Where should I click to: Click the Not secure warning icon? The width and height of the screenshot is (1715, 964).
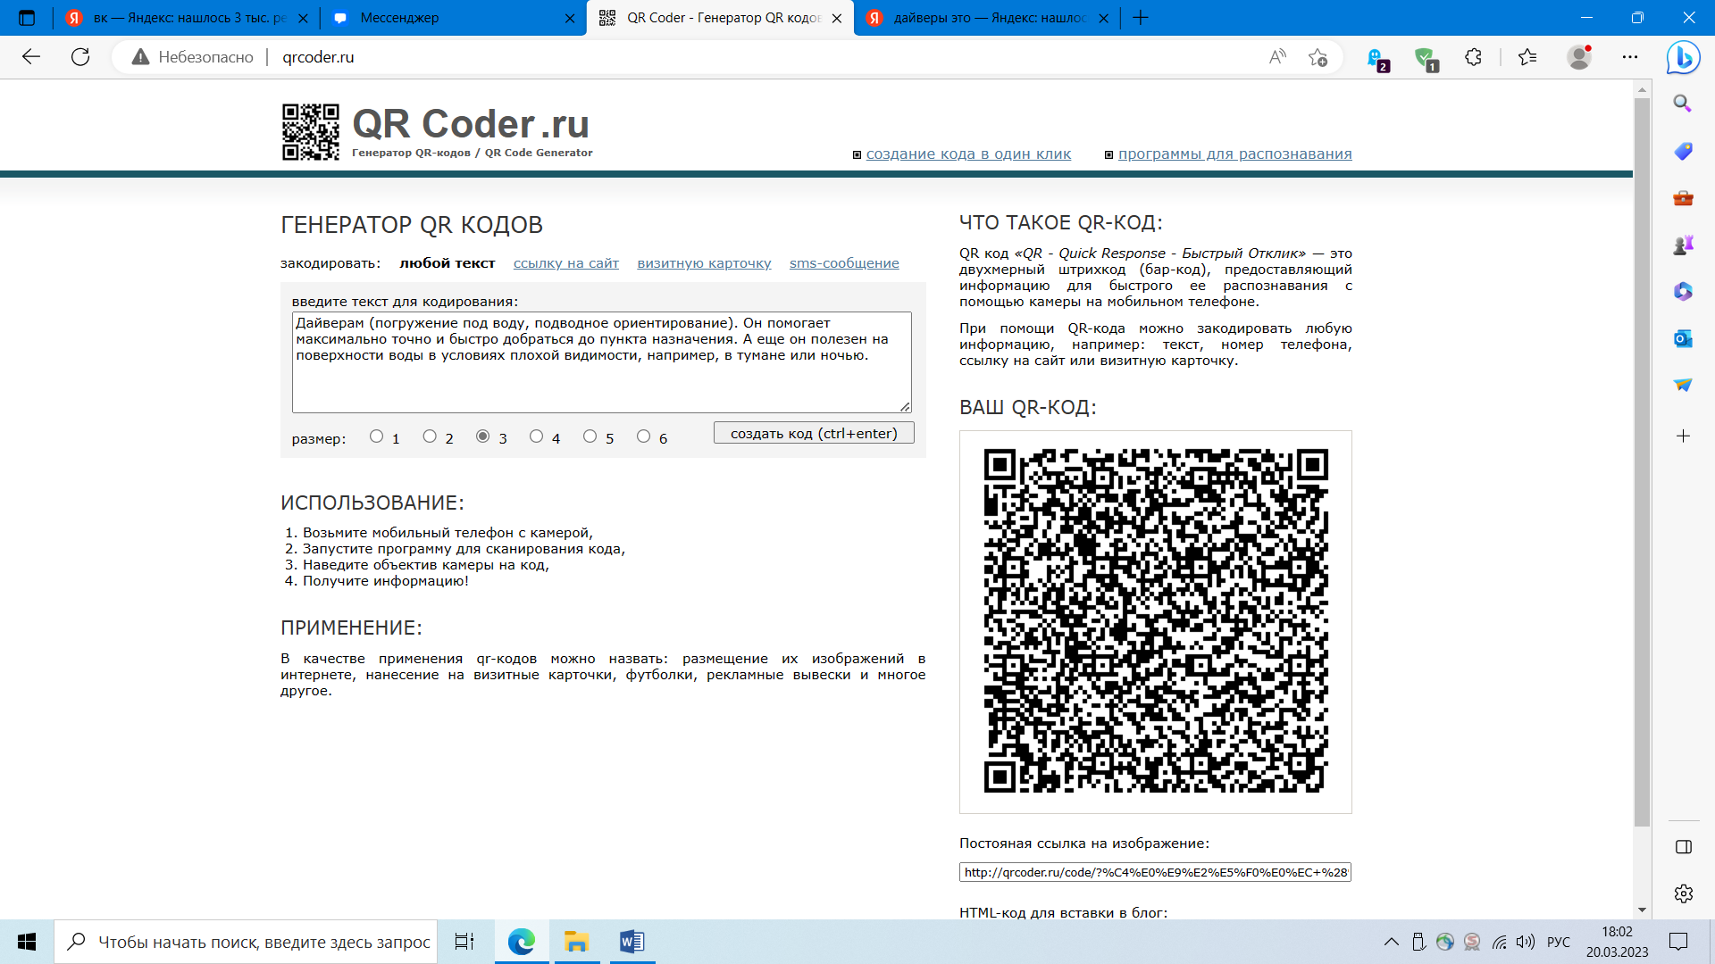pyautogui.click(x=140, y=57)
